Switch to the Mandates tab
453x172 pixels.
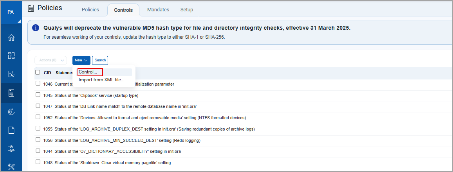tap(158, 10)
